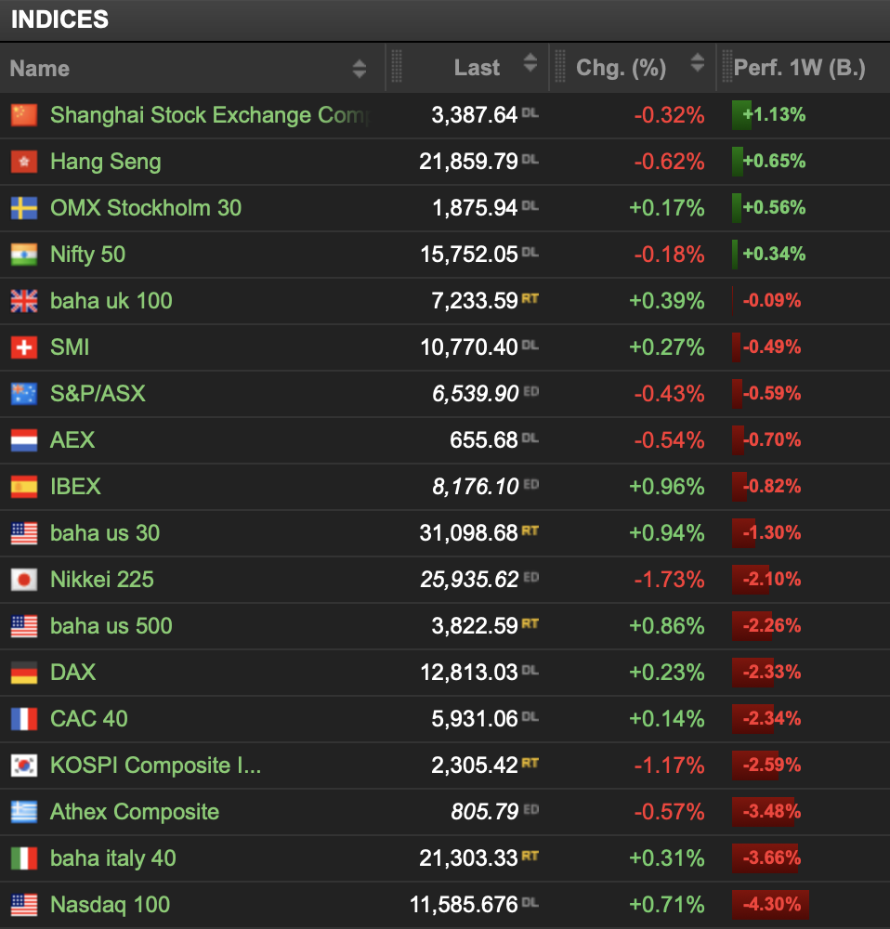Open the SMI index
This screenshot has height=929, width=890.
pos(70,347)
